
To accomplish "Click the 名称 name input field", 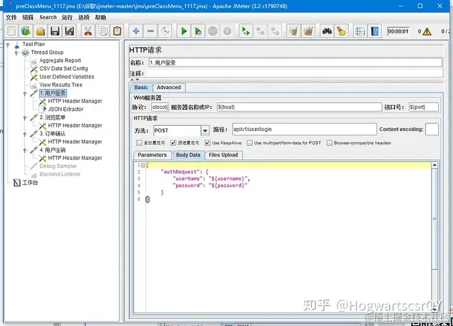I will coord(295,63).
